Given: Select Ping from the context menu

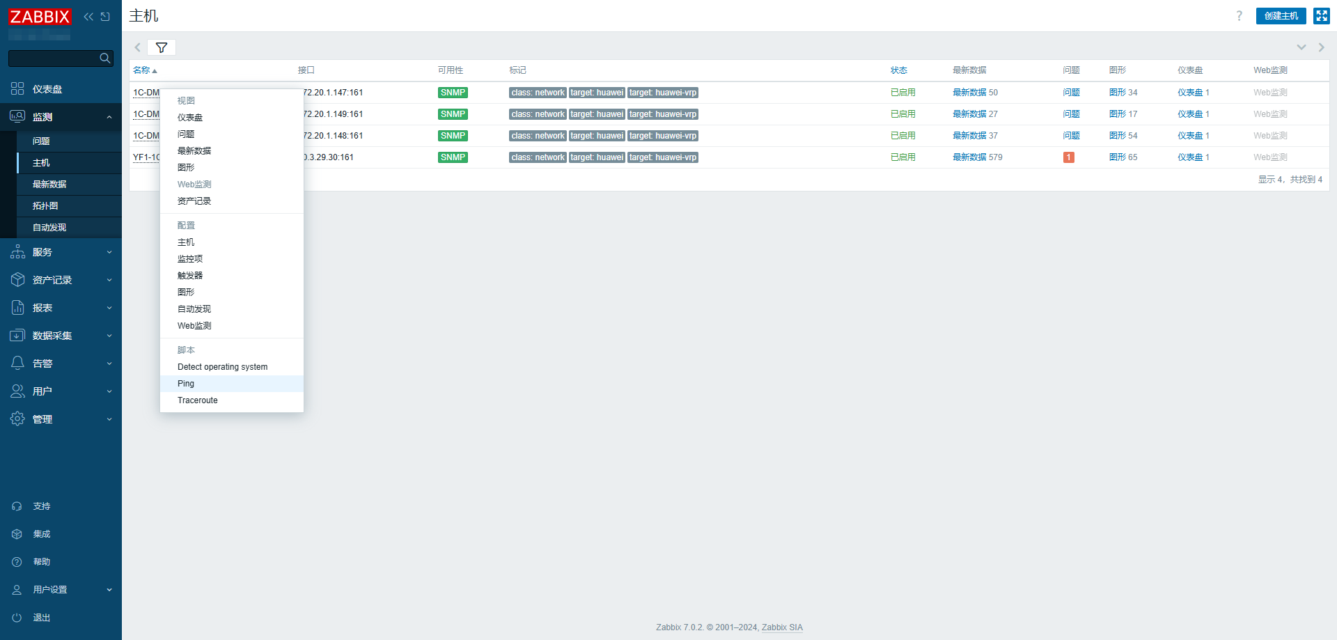Looking at the screenshot, I should (186, 384).
